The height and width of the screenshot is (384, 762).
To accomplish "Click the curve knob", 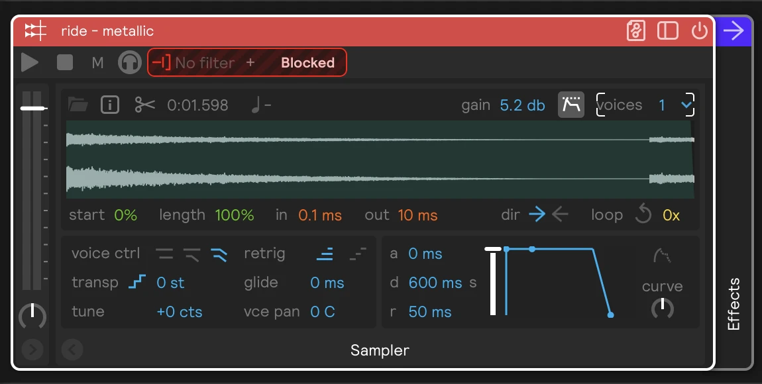I will click(x=662, y=308).
